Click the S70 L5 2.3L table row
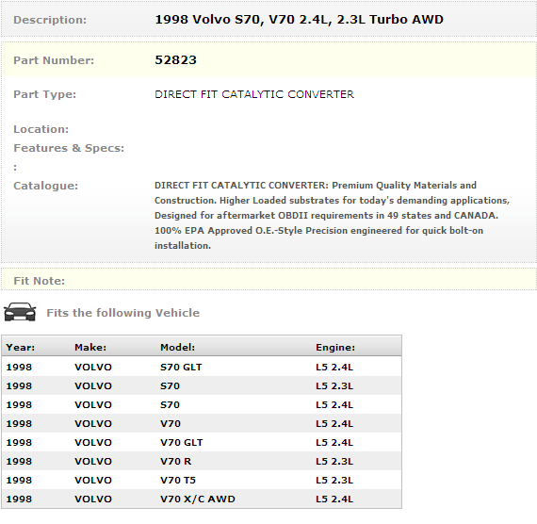 [202, 385]
